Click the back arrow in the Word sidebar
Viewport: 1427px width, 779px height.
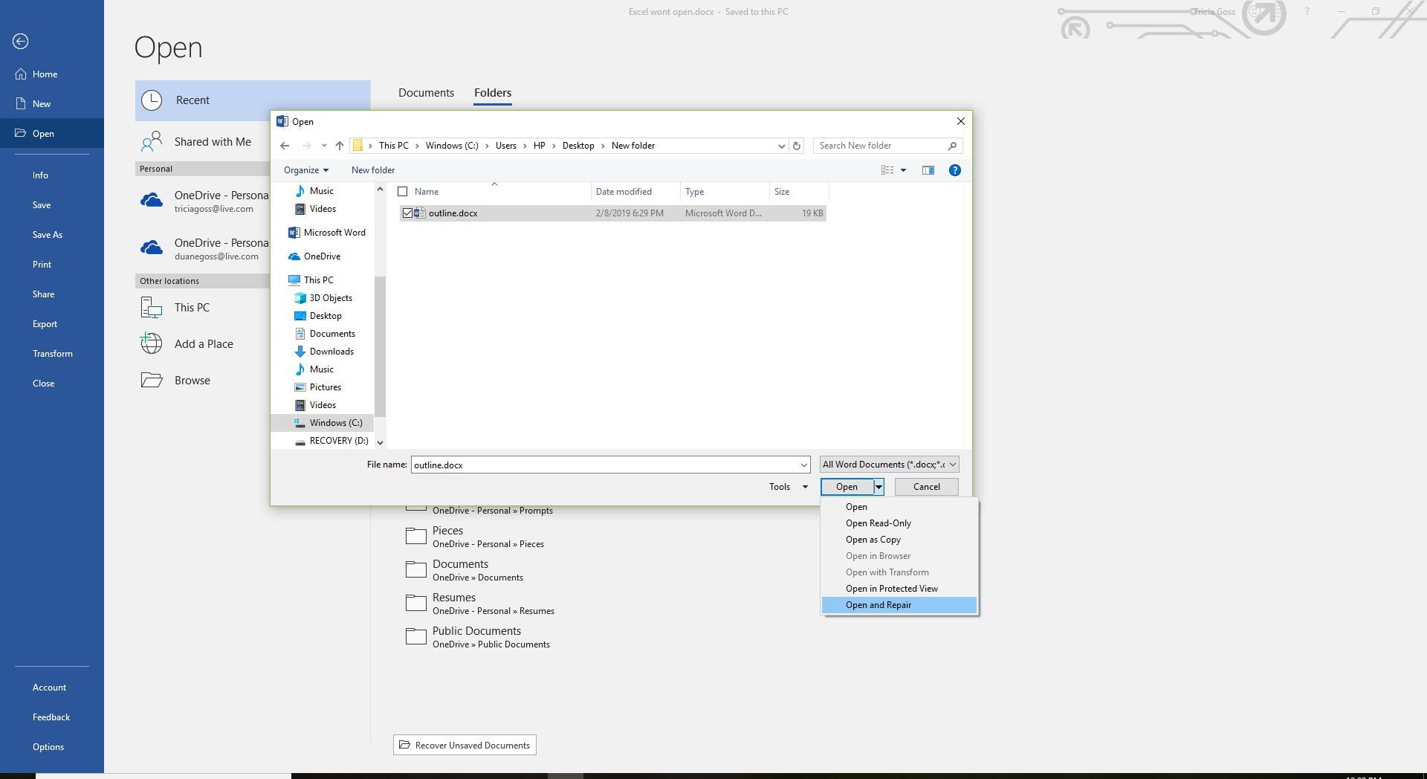[21, 42]
